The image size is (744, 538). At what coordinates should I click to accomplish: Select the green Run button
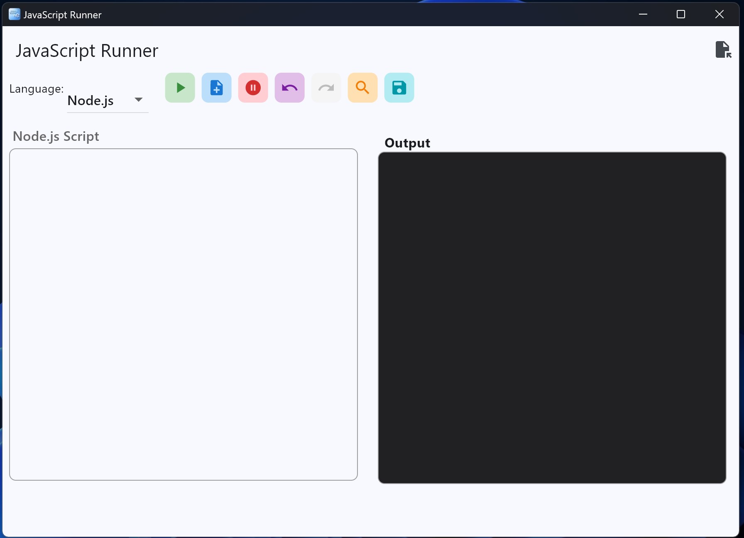[180, 88]
